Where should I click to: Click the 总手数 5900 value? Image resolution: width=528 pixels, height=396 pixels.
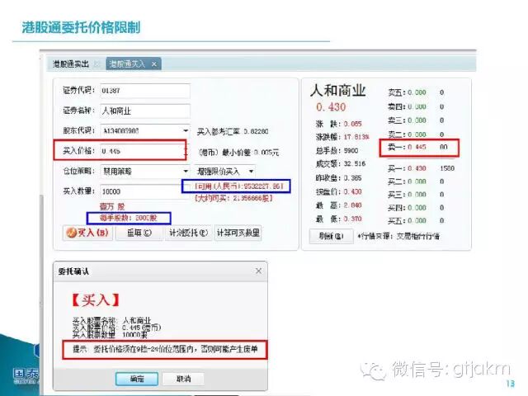(x=351, y=150)
